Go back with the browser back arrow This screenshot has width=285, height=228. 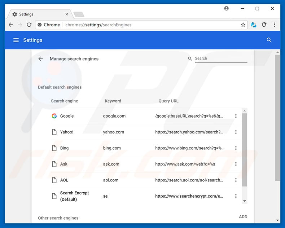(11, 25)
